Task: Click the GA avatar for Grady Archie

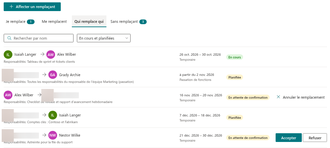Action: pos(53,75)
